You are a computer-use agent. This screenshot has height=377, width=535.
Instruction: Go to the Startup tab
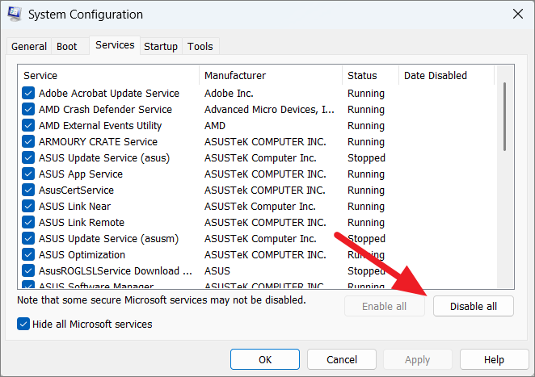tap(161, 46)
